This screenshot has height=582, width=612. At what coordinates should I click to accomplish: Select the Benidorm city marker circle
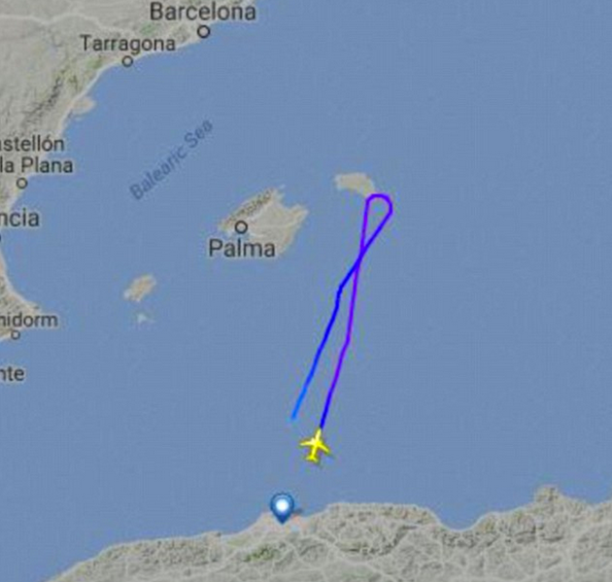16,334
